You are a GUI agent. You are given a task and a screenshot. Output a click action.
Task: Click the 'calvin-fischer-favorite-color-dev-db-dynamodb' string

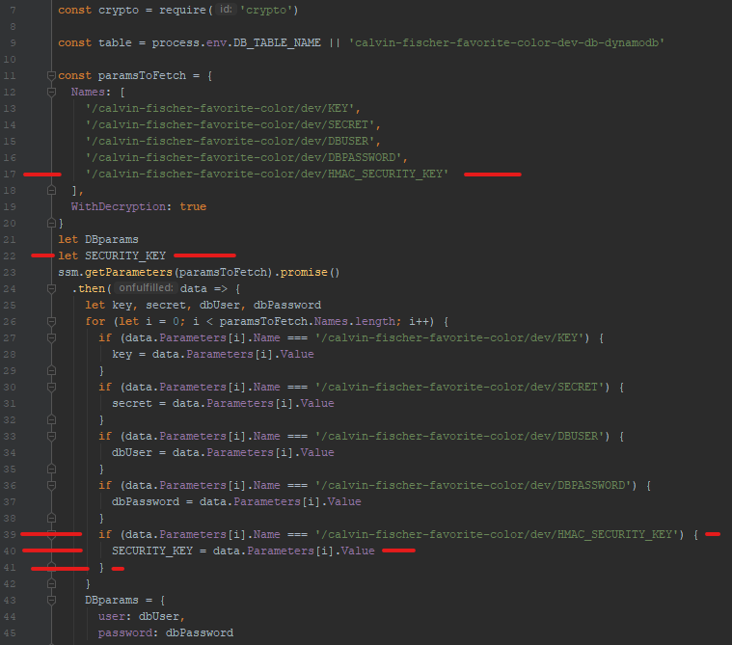point(506,43)
